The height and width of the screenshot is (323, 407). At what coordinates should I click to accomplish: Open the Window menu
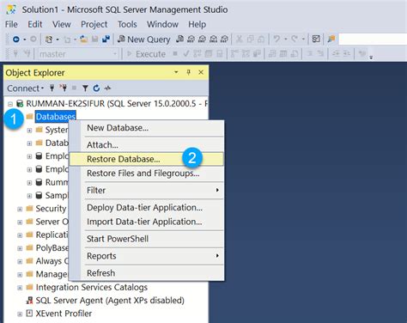(x=162, y=24)
